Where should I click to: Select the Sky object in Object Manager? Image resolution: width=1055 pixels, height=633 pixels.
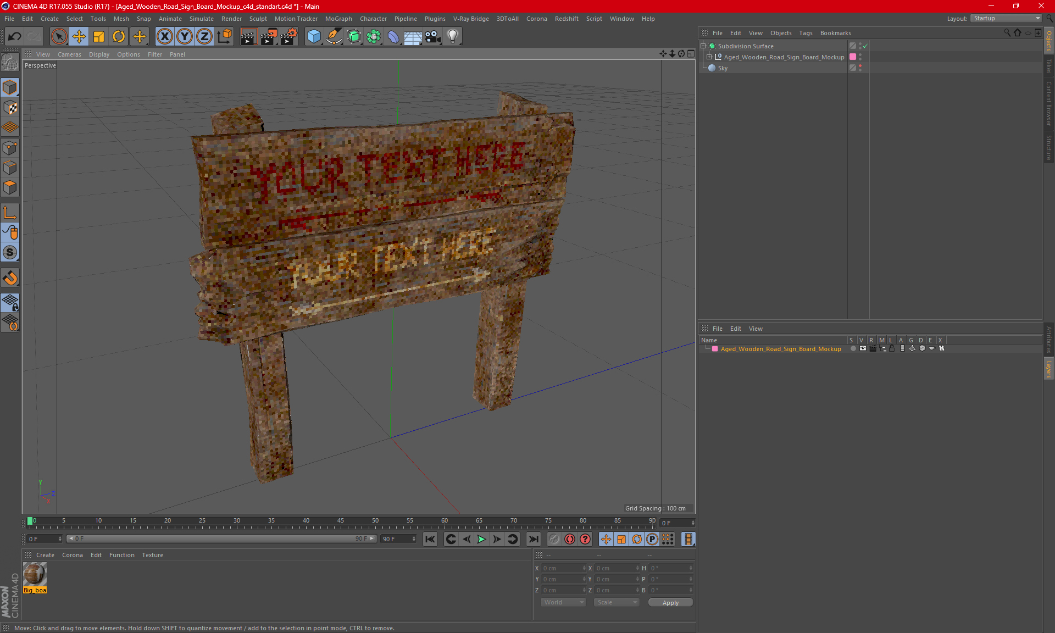[722, 68]
